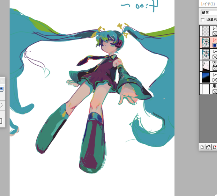Toggle the blue box on the selected red-highlighted layer
Image resolution: width=217 pixels, height=196 pixels.
click(x=215, y=45)
